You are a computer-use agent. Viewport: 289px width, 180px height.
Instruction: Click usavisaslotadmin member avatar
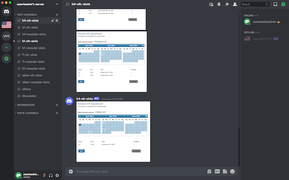(247, 22)
